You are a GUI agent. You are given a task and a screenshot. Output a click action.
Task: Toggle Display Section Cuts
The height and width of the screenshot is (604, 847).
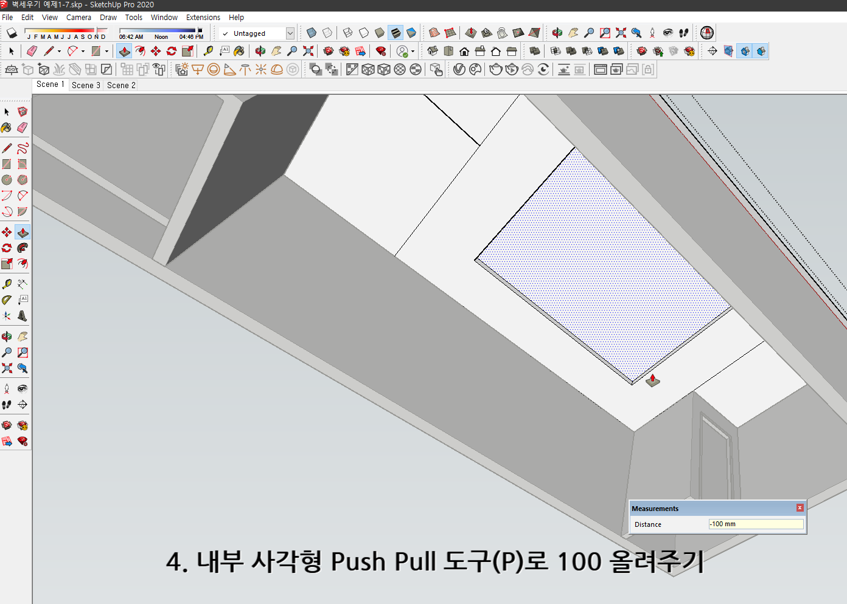[x=745, y=51]
